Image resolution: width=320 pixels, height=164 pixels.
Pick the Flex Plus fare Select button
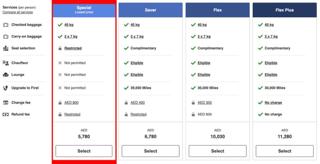285,151
